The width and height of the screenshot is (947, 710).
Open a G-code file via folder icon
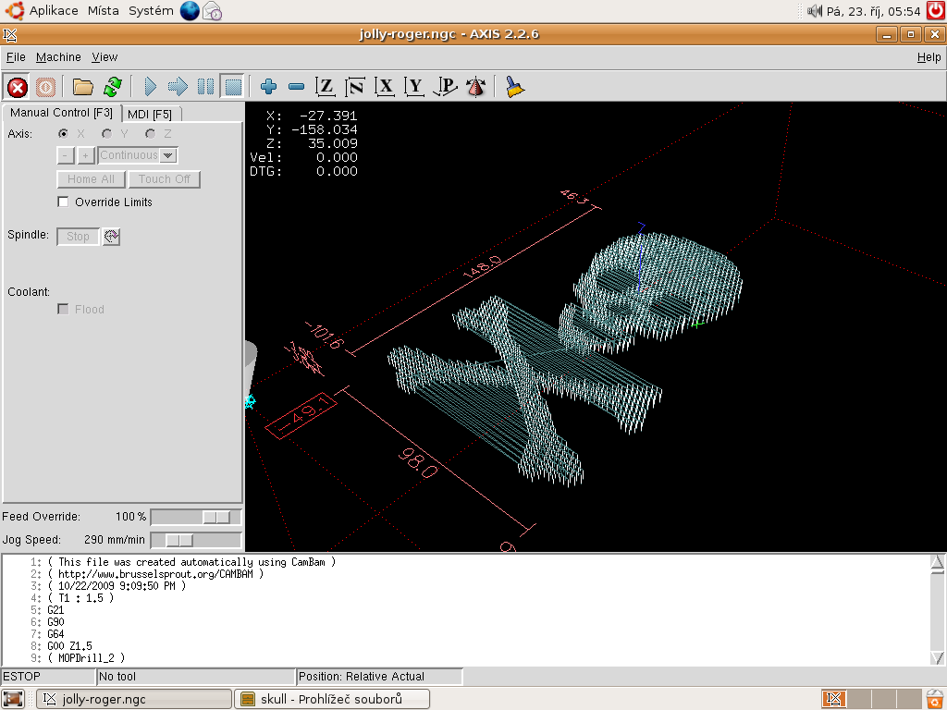(83, 87)
